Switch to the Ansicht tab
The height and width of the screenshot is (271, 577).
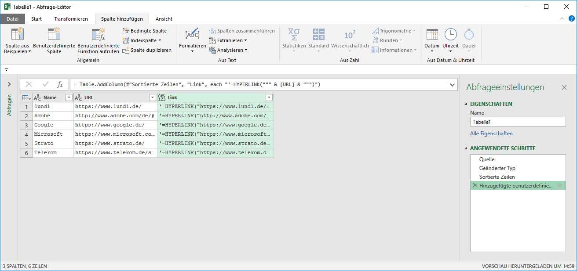click(x=164, y=19)
